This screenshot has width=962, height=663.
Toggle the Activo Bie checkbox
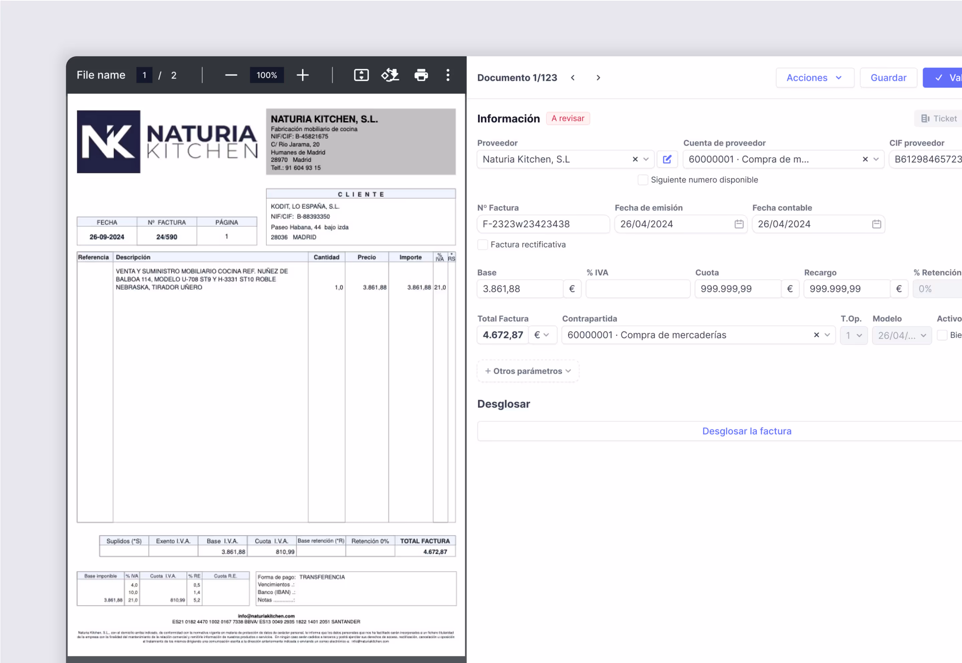(942, 335)
